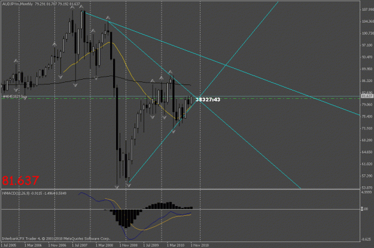Click the 1 Mar 2006 date label
374x248 pixels.
33,245
